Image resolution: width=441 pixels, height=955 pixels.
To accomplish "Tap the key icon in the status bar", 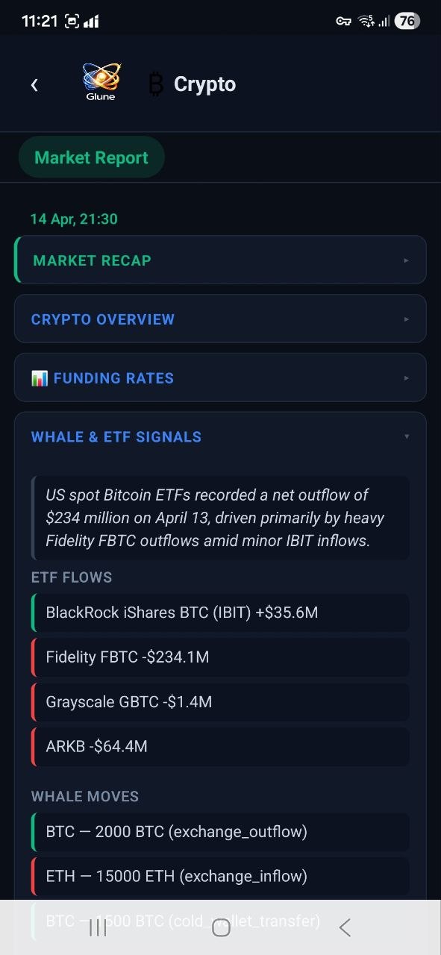I will click(x=343, y=21).
